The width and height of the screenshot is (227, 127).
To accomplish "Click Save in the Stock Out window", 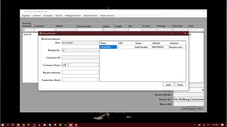I will click(x=192, y=108).
